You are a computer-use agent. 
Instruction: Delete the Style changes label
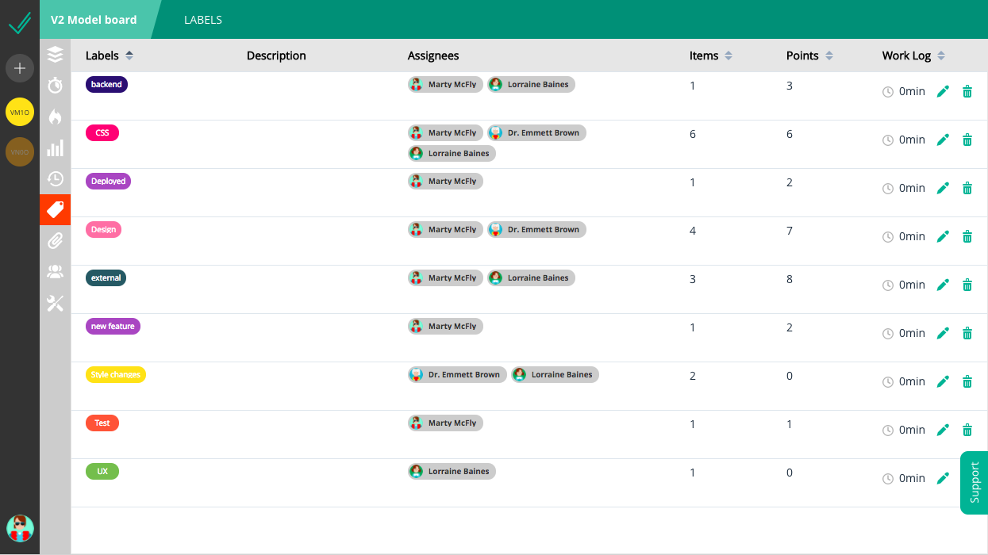click(x=967, y=381)
